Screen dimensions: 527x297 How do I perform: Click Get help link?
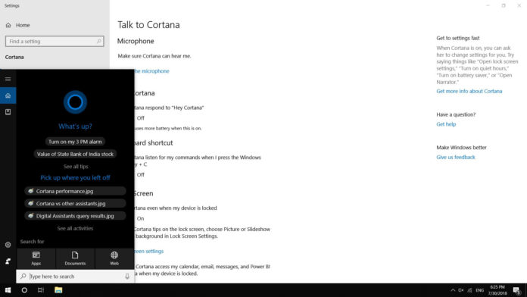click(446, 124)
